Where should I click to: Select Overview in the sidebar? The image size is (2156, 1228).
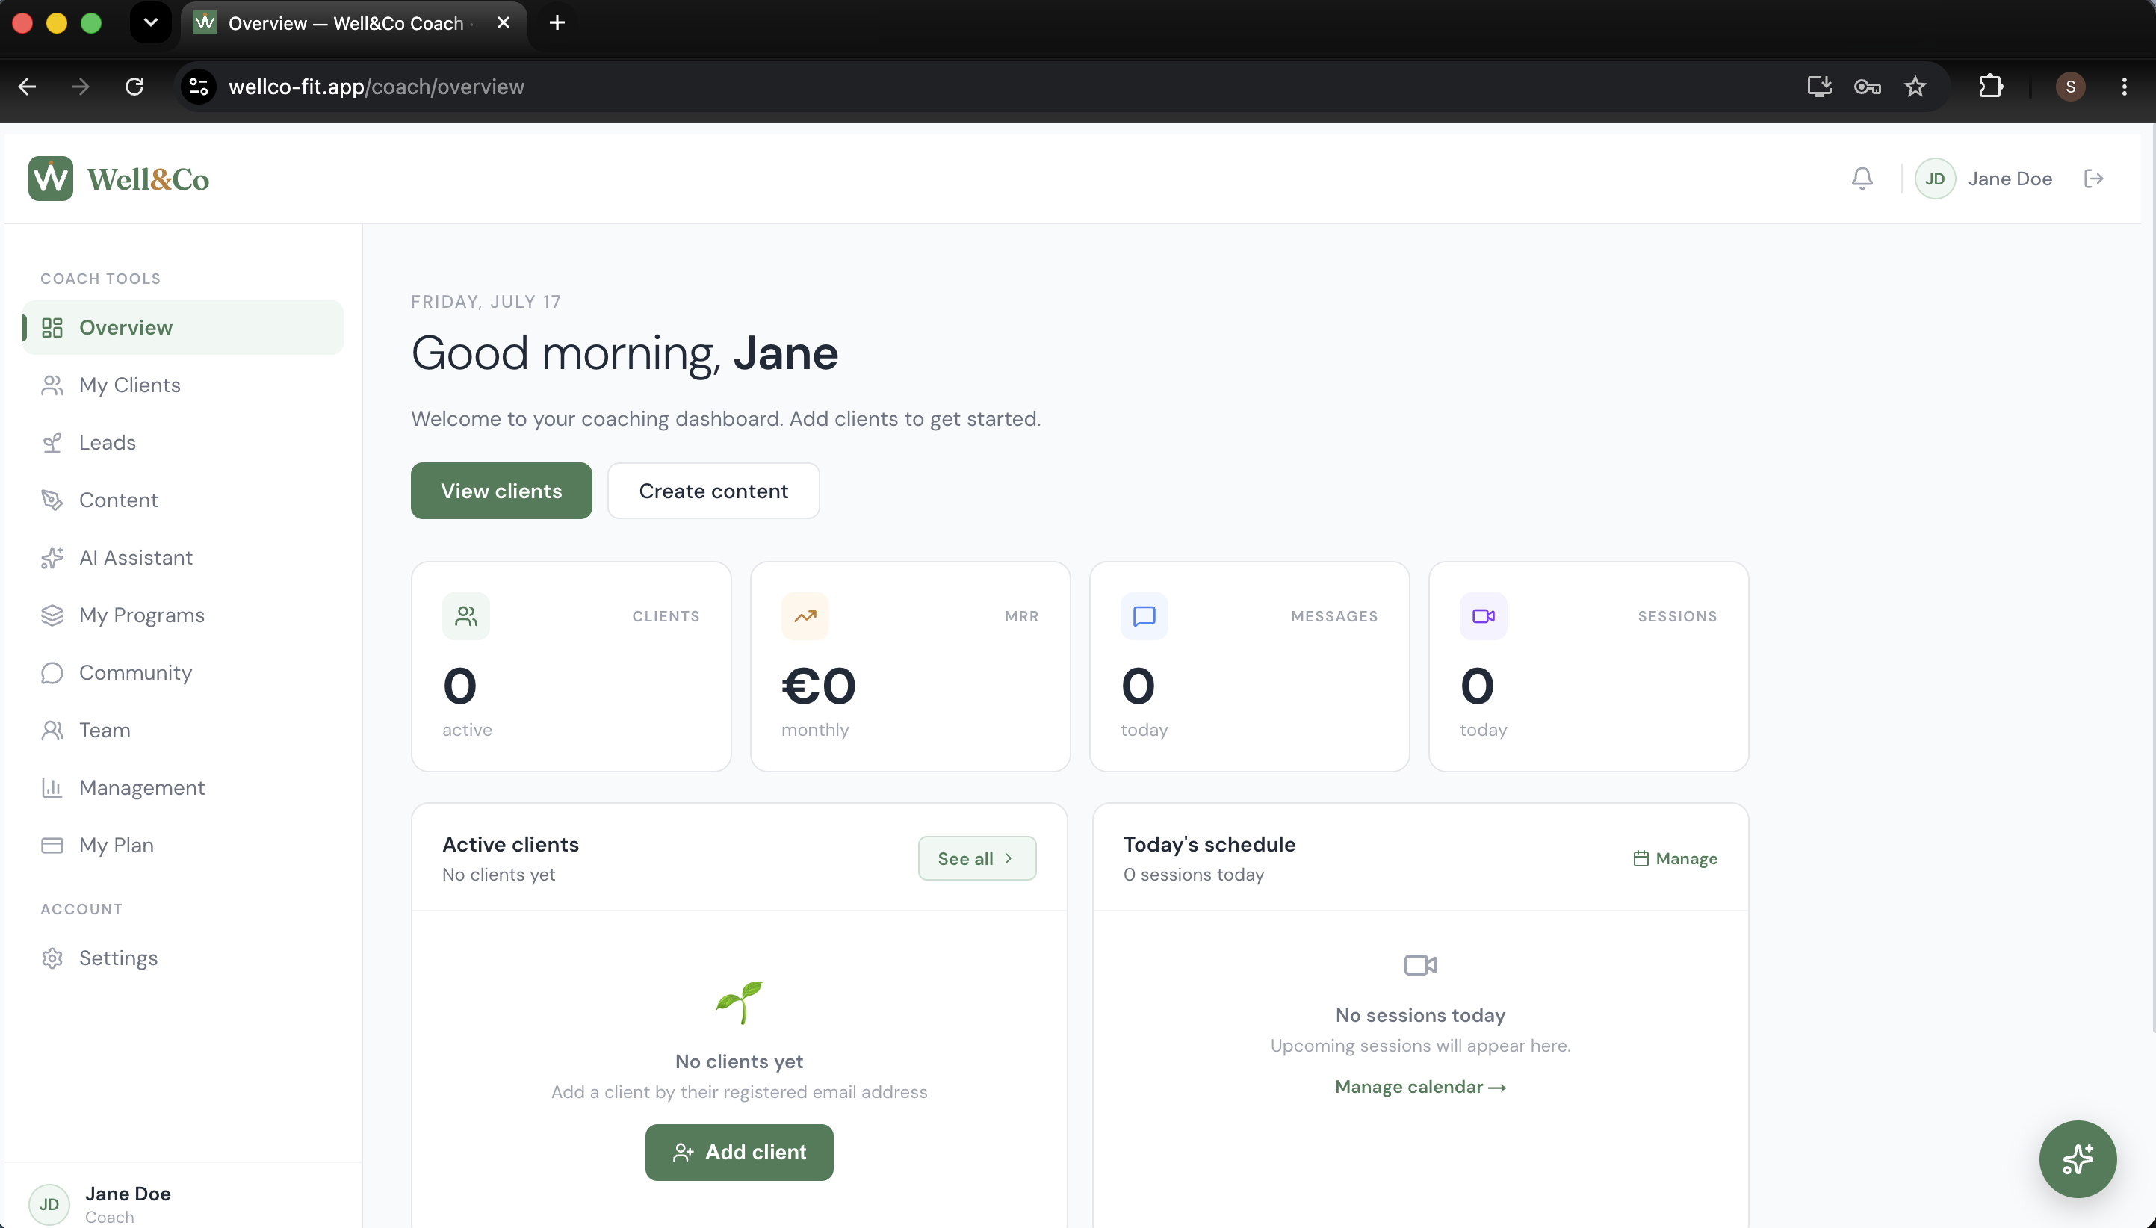pos(183,327)
